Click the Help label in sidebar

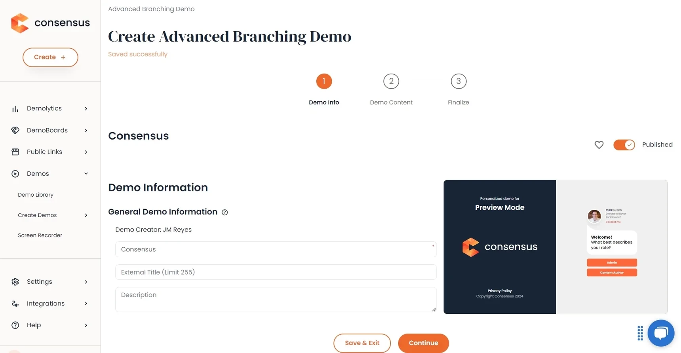click(34, 325)
